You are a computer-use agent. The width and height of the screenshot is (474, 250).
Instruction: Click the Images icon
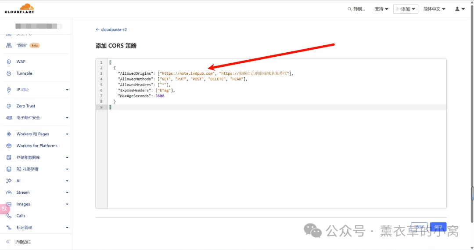[x=9, y=204]
